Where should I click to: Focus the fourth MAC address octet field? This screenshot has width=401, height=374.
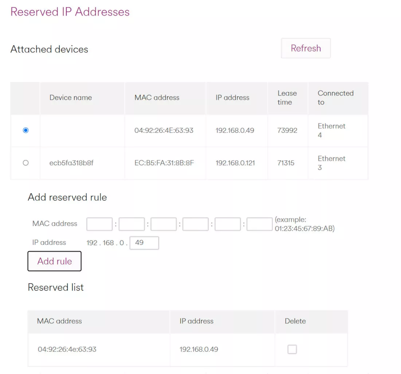pos(195,224)
